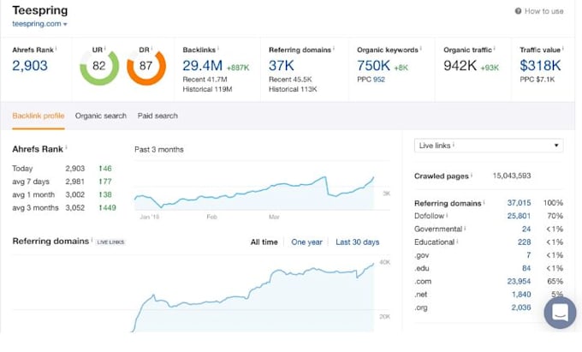Image resolution: width=582 pixels, height=352 pixels.
Task: Click the info icon next to Organic traffic
Action: point(495,49)
